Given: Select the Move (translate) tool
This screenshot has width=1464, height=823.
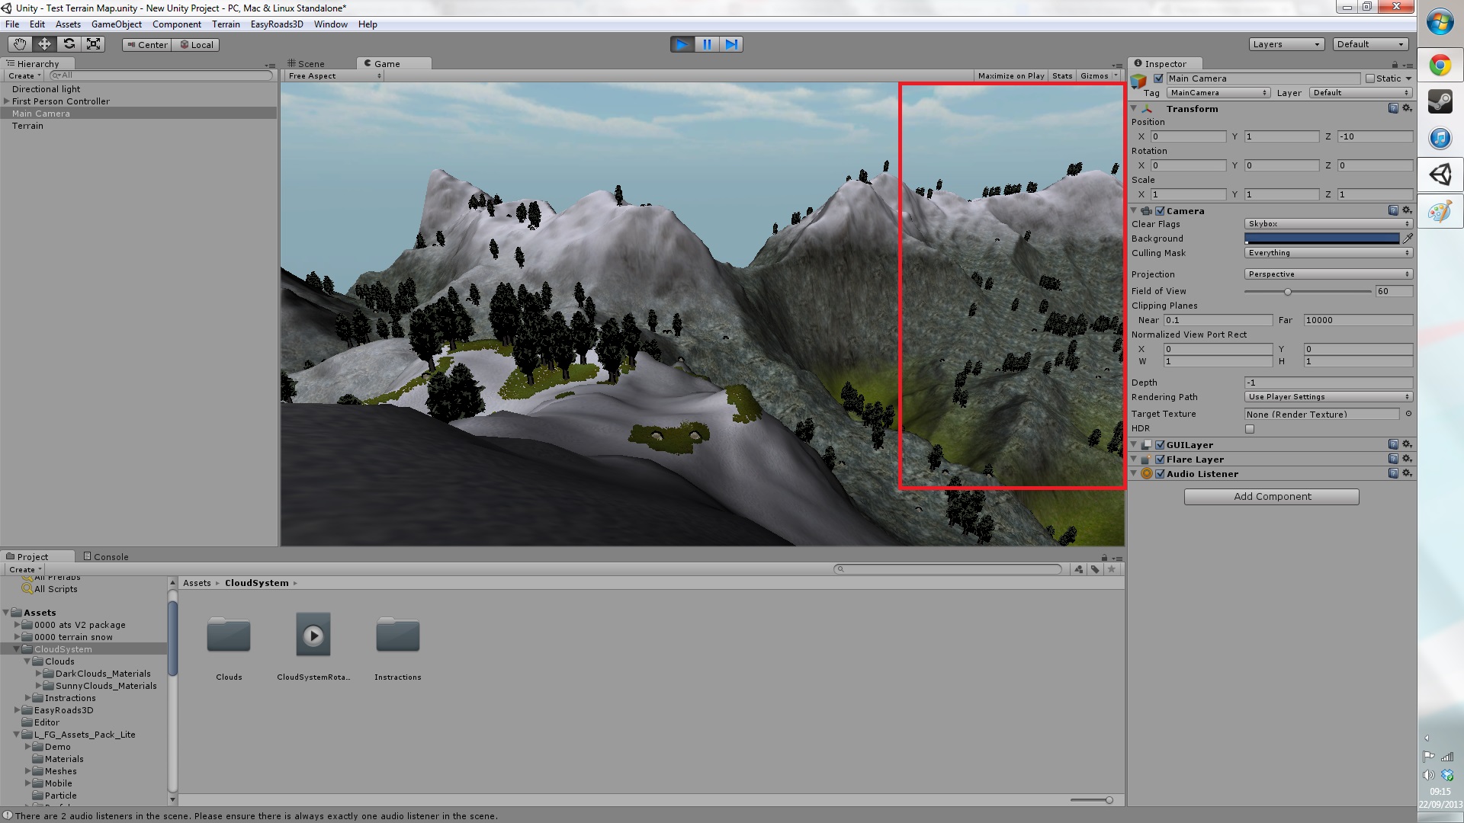Looking at the screenshot, I should point(44,44).
